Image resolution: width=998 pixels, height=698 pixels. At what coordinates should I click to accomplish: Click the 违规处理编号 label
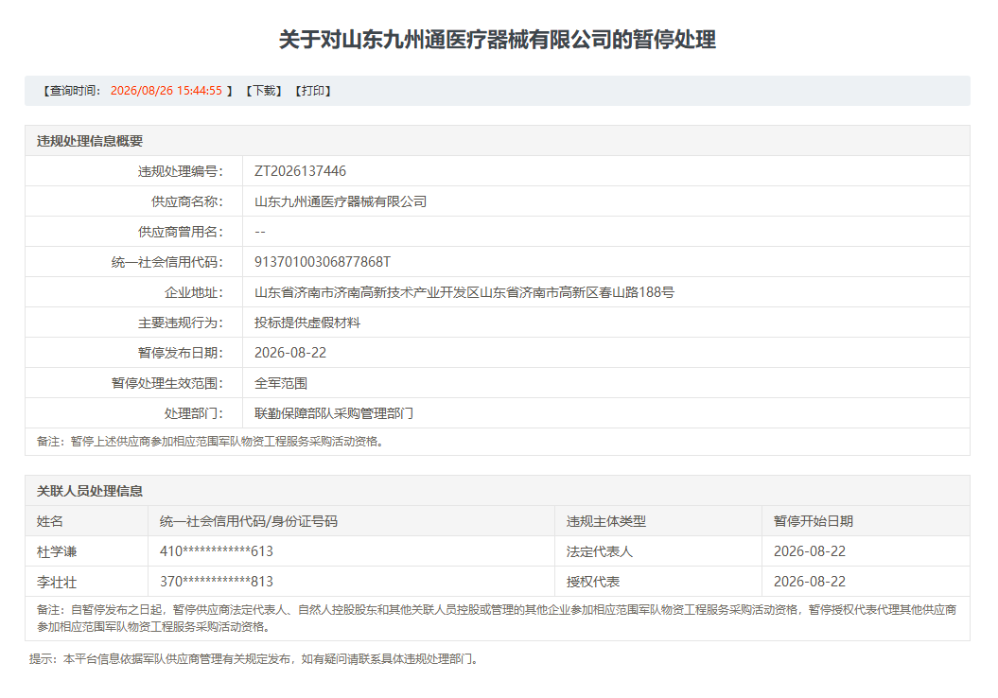pos(181,171)
